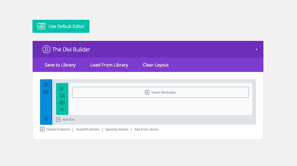Delete the section with blue bar X icon

(x=46, y=119)
